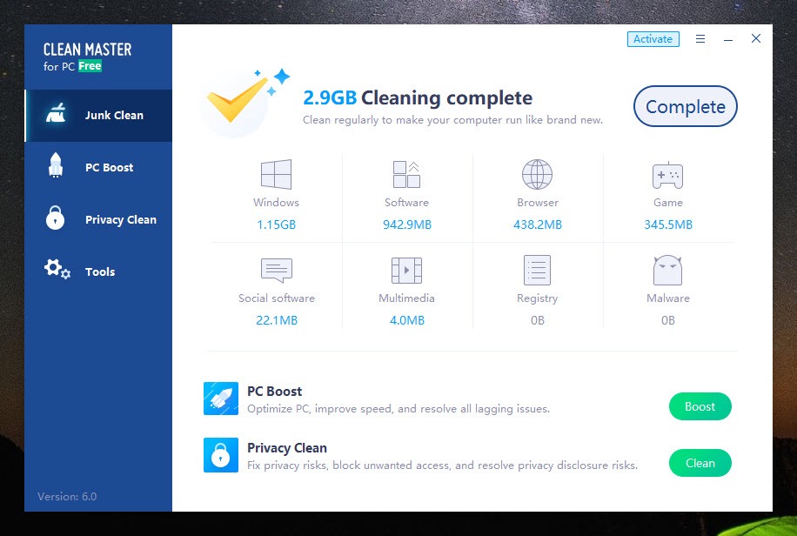Select the Game controller icon
797x536 pixels.
pyautogui.click(x=667, y=175)
